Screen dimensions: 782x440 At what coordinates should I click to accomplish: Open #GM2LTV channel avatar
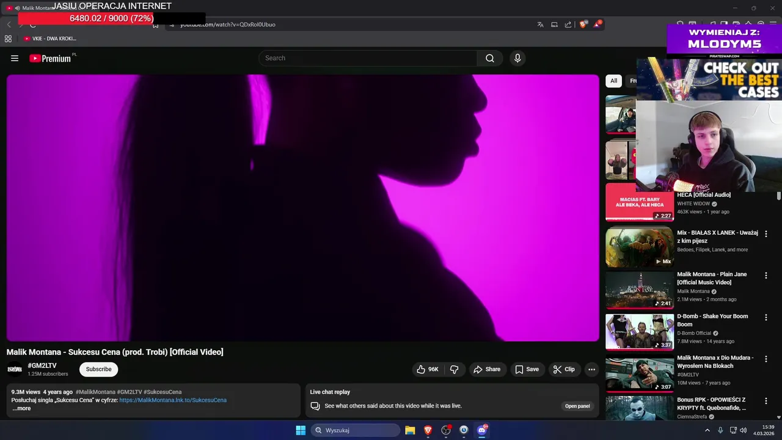(x=15, y=369)
